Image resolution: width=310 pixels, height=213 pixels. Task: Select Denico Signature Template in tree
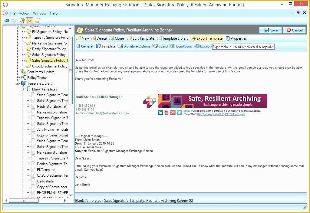click(x=50, y=164)
